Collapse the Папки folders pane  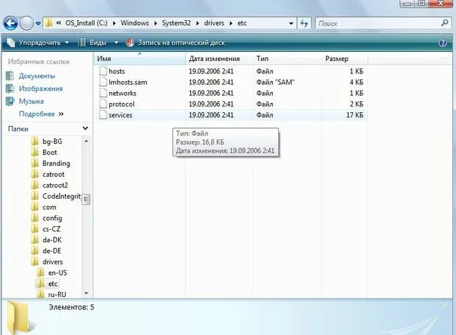pos(85,129)
